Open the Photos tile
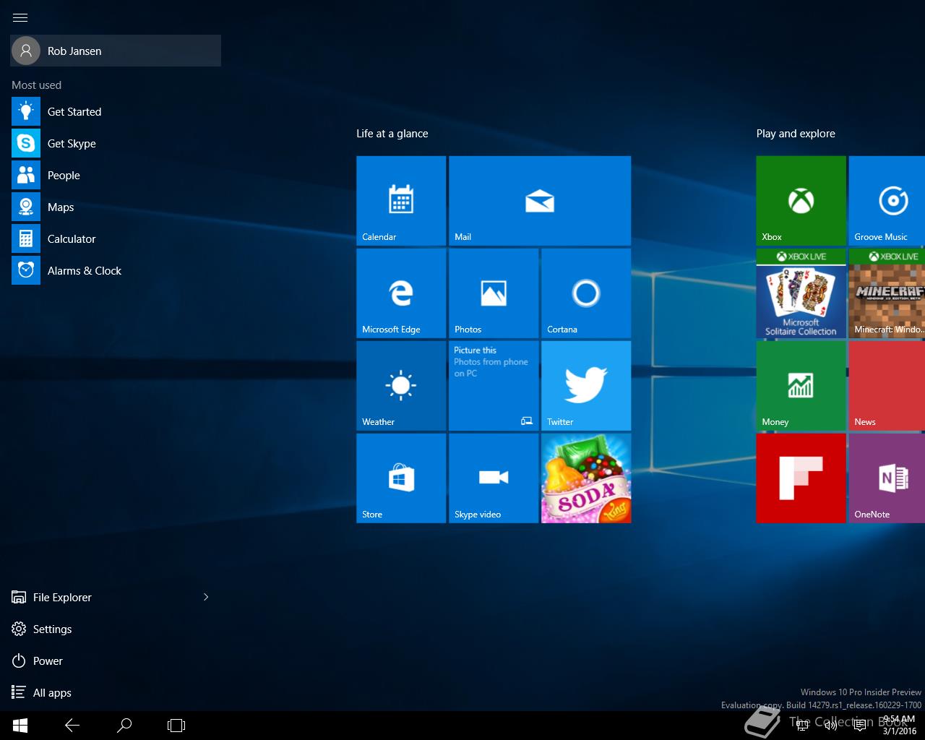The image size is (925, 740). 494,293
